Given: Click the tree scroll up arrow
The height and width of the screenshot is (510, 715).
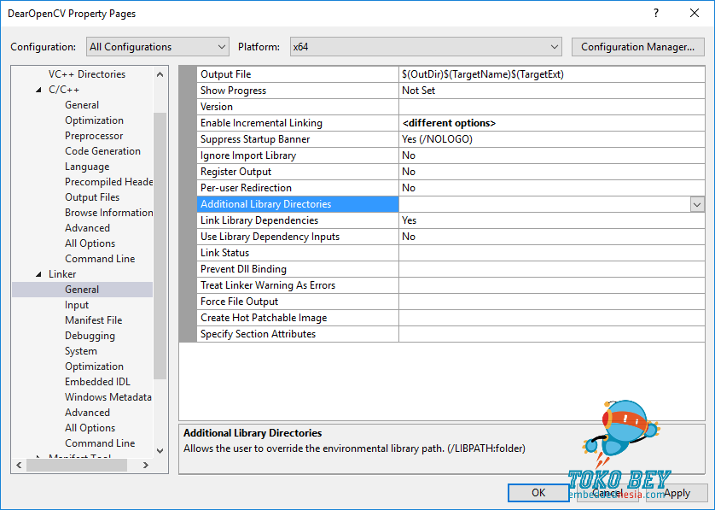Looking at the screenshot, I should (x=160, y=74).
